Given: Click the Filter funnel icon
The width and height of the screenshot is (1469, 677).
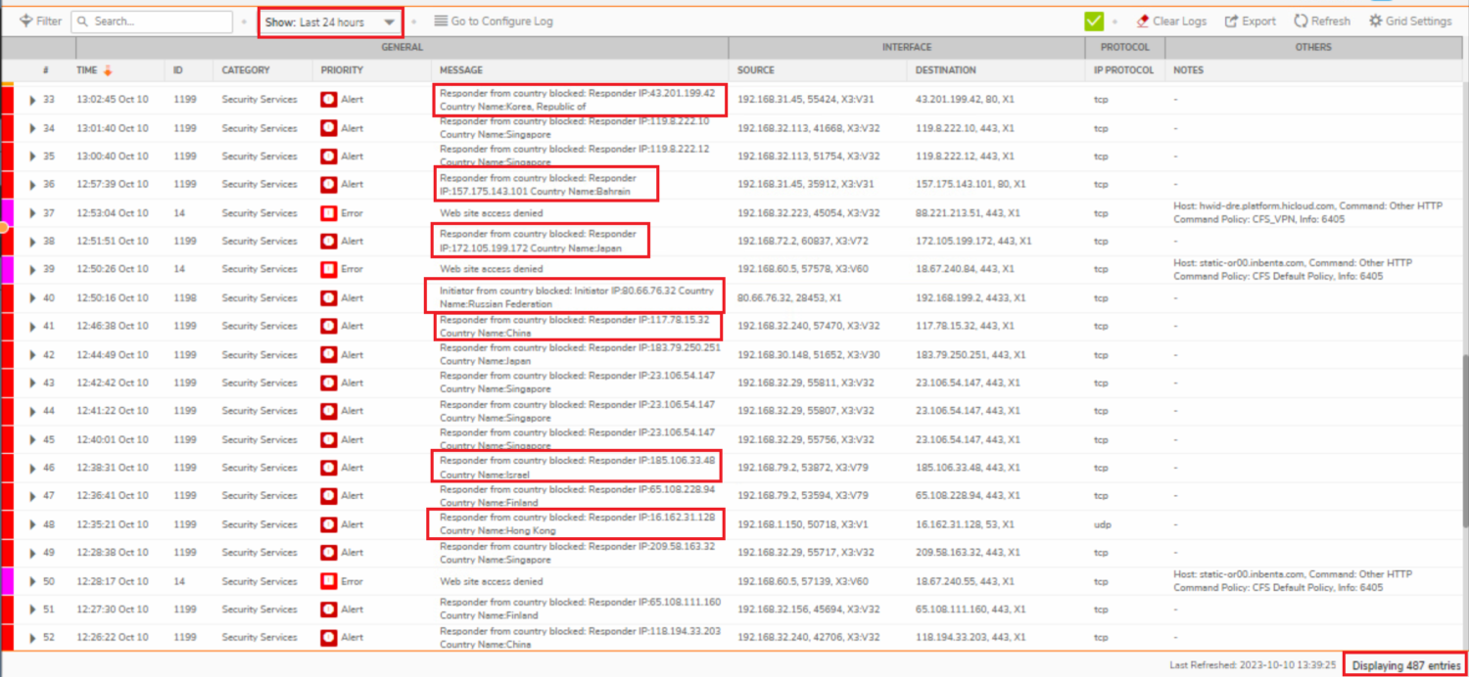Looking at the screenshot, I should 25,21.
